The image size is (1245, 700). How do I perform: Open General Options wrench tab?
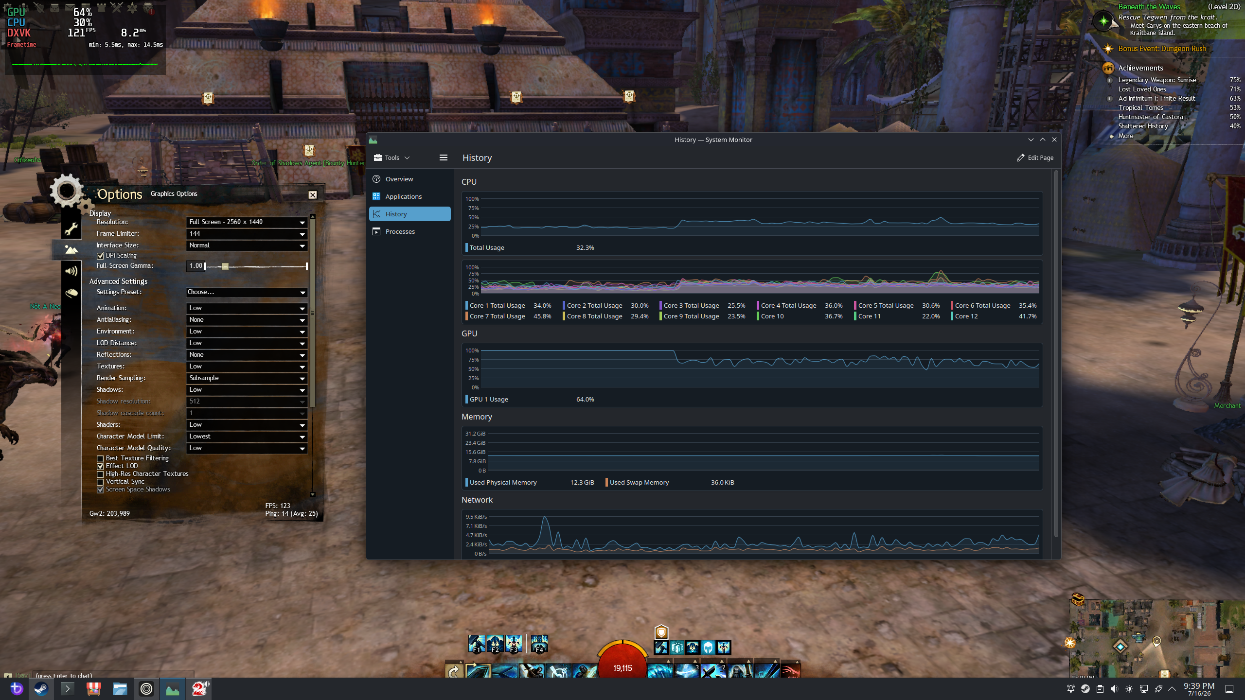click(x=71, y=228)
